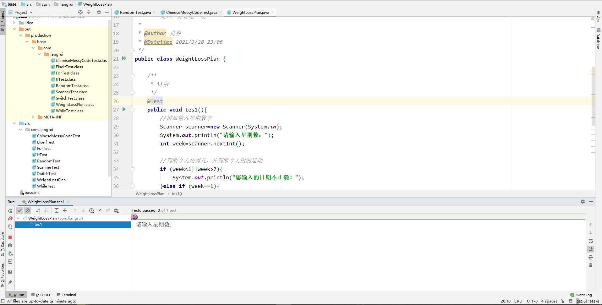Open SwitchTest in src tree

pyautogui.click(x=47, y=173)
